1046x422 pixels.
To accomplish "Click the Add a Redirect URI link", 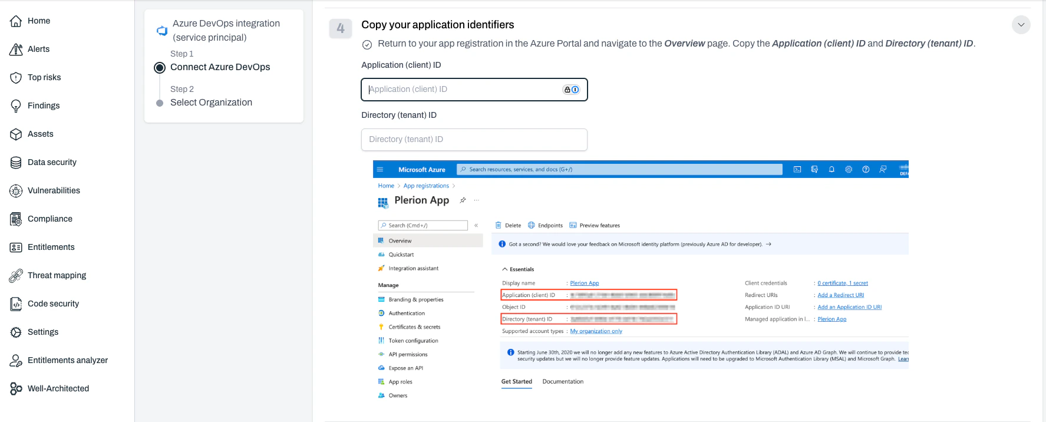I will coord(840,295).
